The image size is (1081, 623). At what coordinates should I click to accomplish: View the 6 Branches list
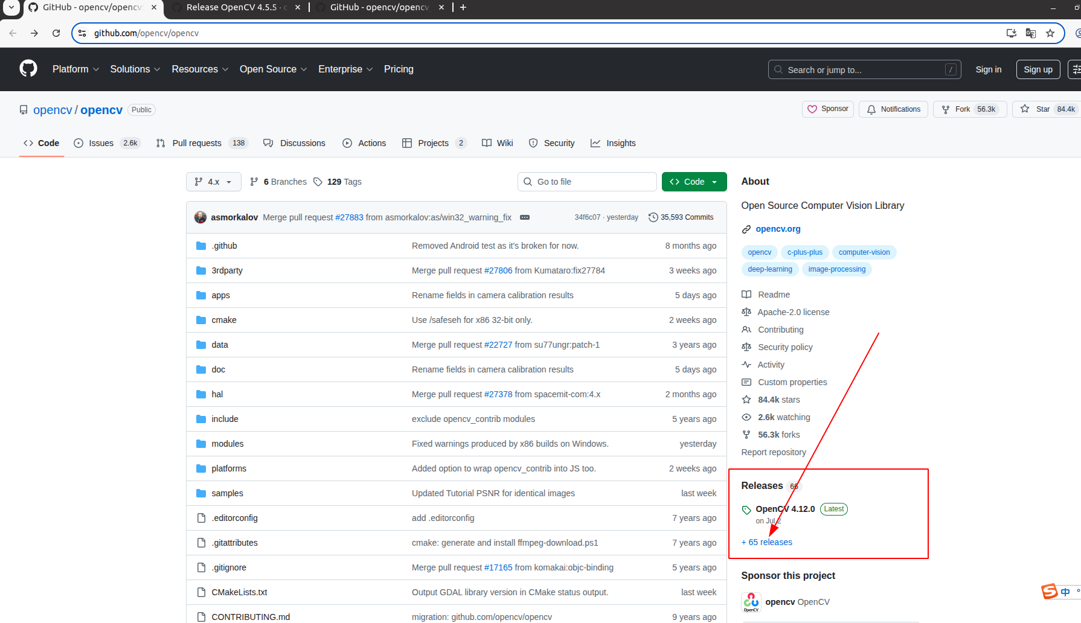[x=278, y=182]
